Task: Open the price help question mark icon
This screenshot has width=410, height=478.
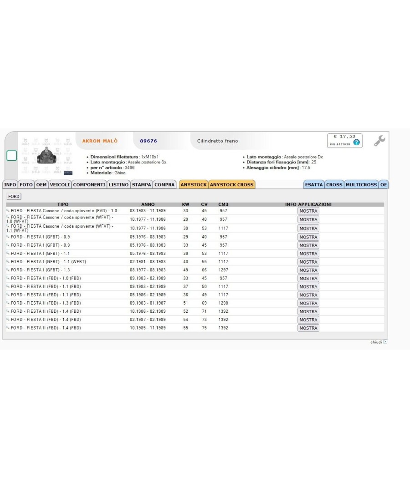Action: pyautogui.click(x=356, y=142)
